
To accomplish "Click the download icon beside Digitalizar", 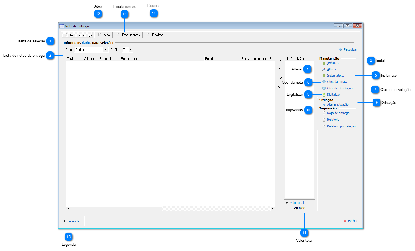I will 324,95.
